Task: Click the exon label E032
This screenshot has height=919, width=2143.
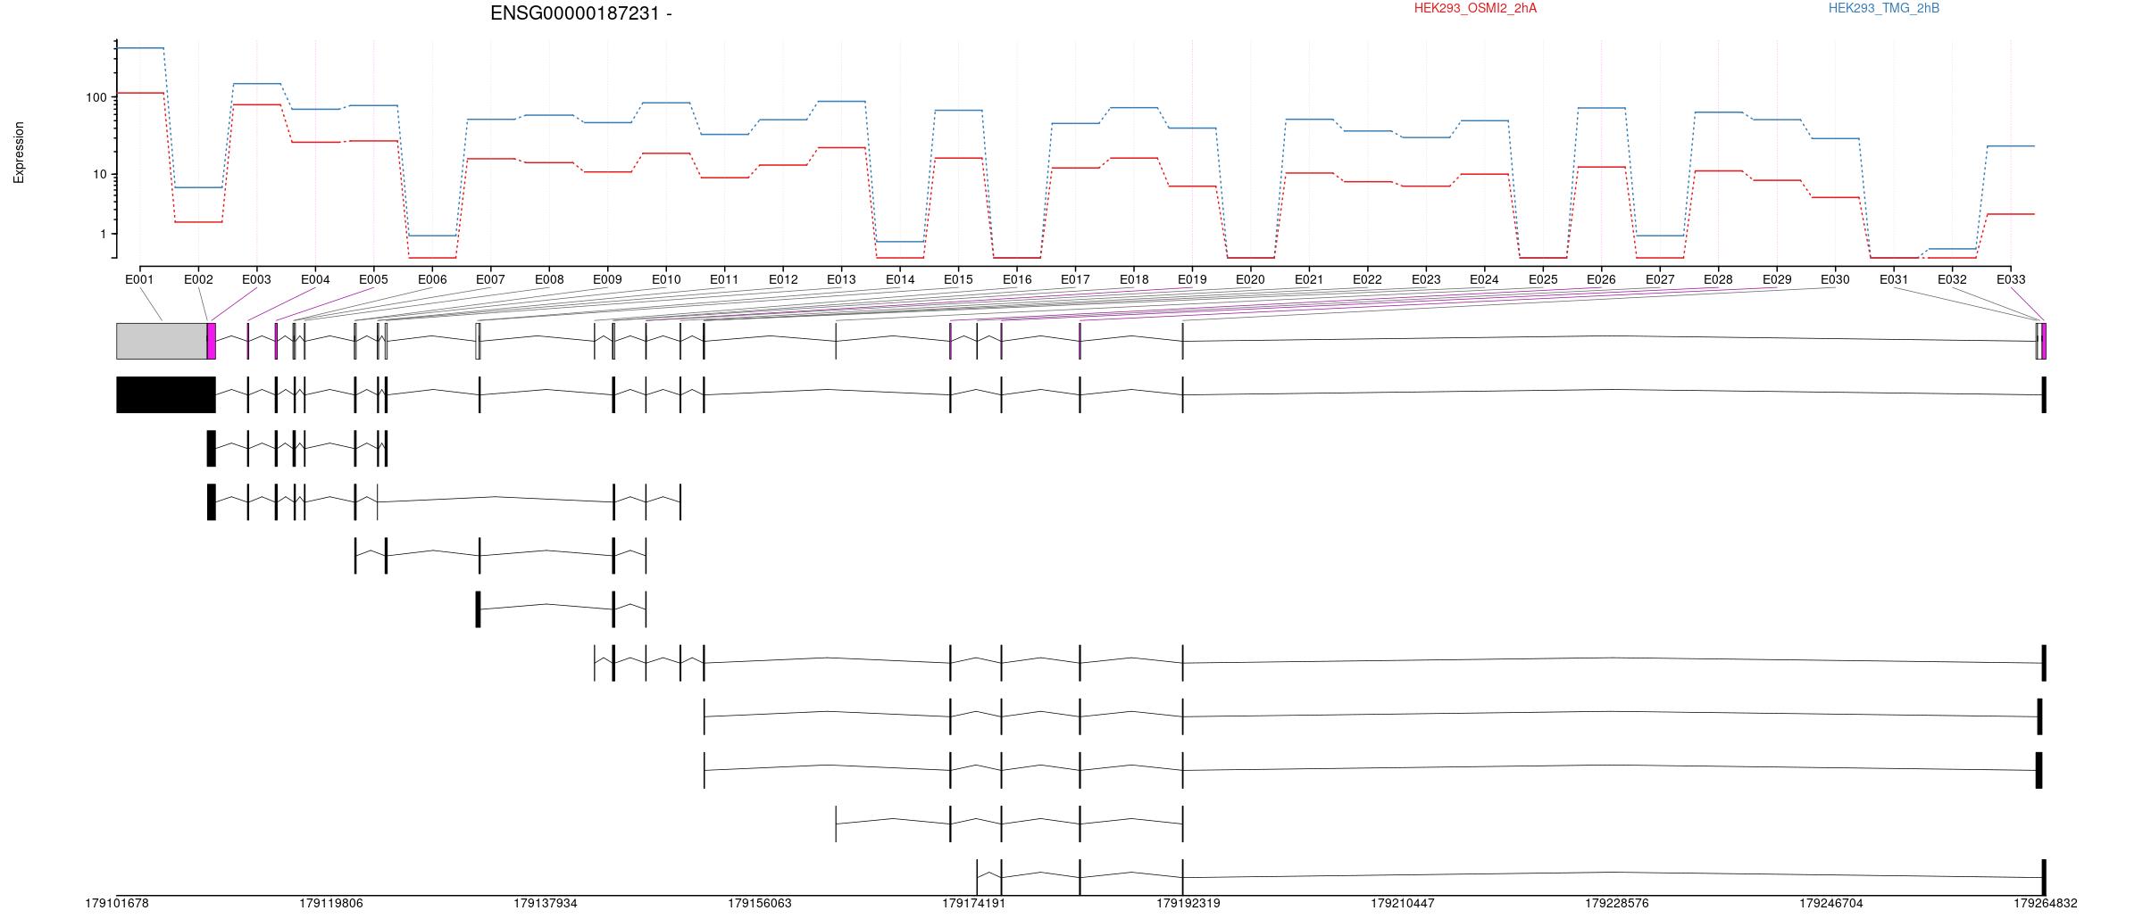Action: point(1952,279)
